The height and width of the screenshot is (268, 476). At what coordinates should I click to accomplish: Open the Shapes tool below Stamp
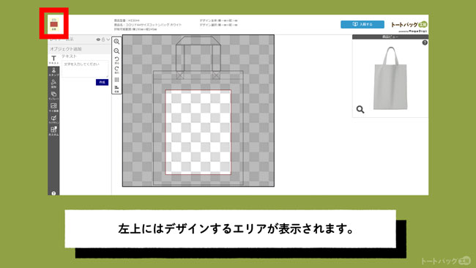53,83
